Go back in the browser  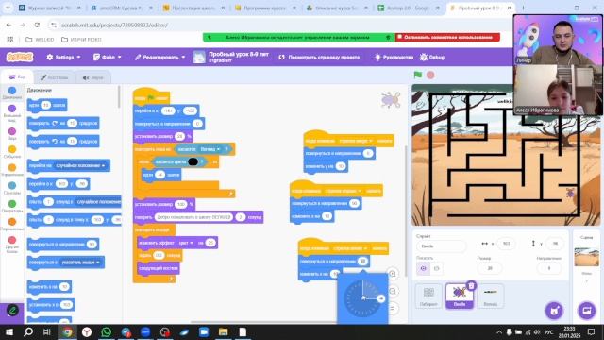coord(8,25)
